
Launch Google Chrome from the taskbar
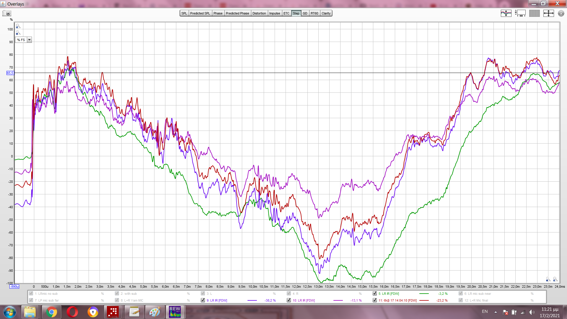click(x=51, y=312)
